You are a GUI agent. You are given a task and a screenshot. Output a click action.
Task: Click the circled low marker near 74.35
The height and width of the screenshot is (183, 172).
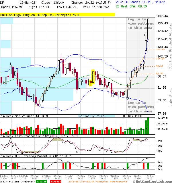pos(128,98)
